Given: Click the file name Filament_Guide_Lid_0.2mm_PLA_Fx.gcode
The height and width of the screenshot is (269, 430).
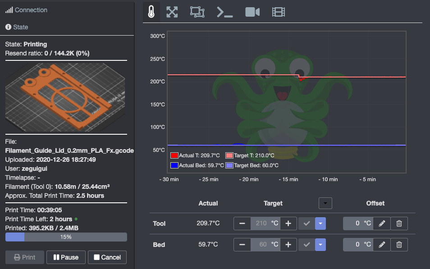Looking at the screenshot, I should pos(69,150).
